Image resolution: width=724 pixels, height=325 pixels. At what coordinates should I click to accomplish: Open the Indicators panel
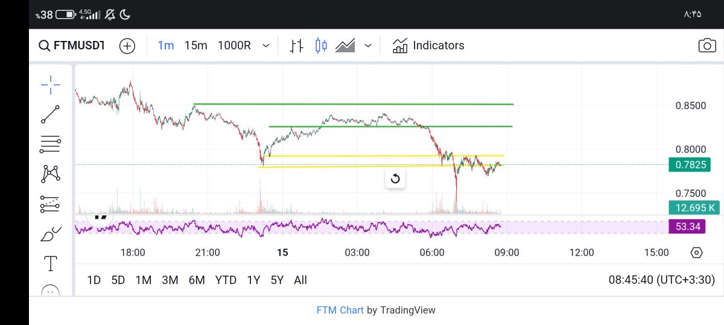(x=428, y=46)
